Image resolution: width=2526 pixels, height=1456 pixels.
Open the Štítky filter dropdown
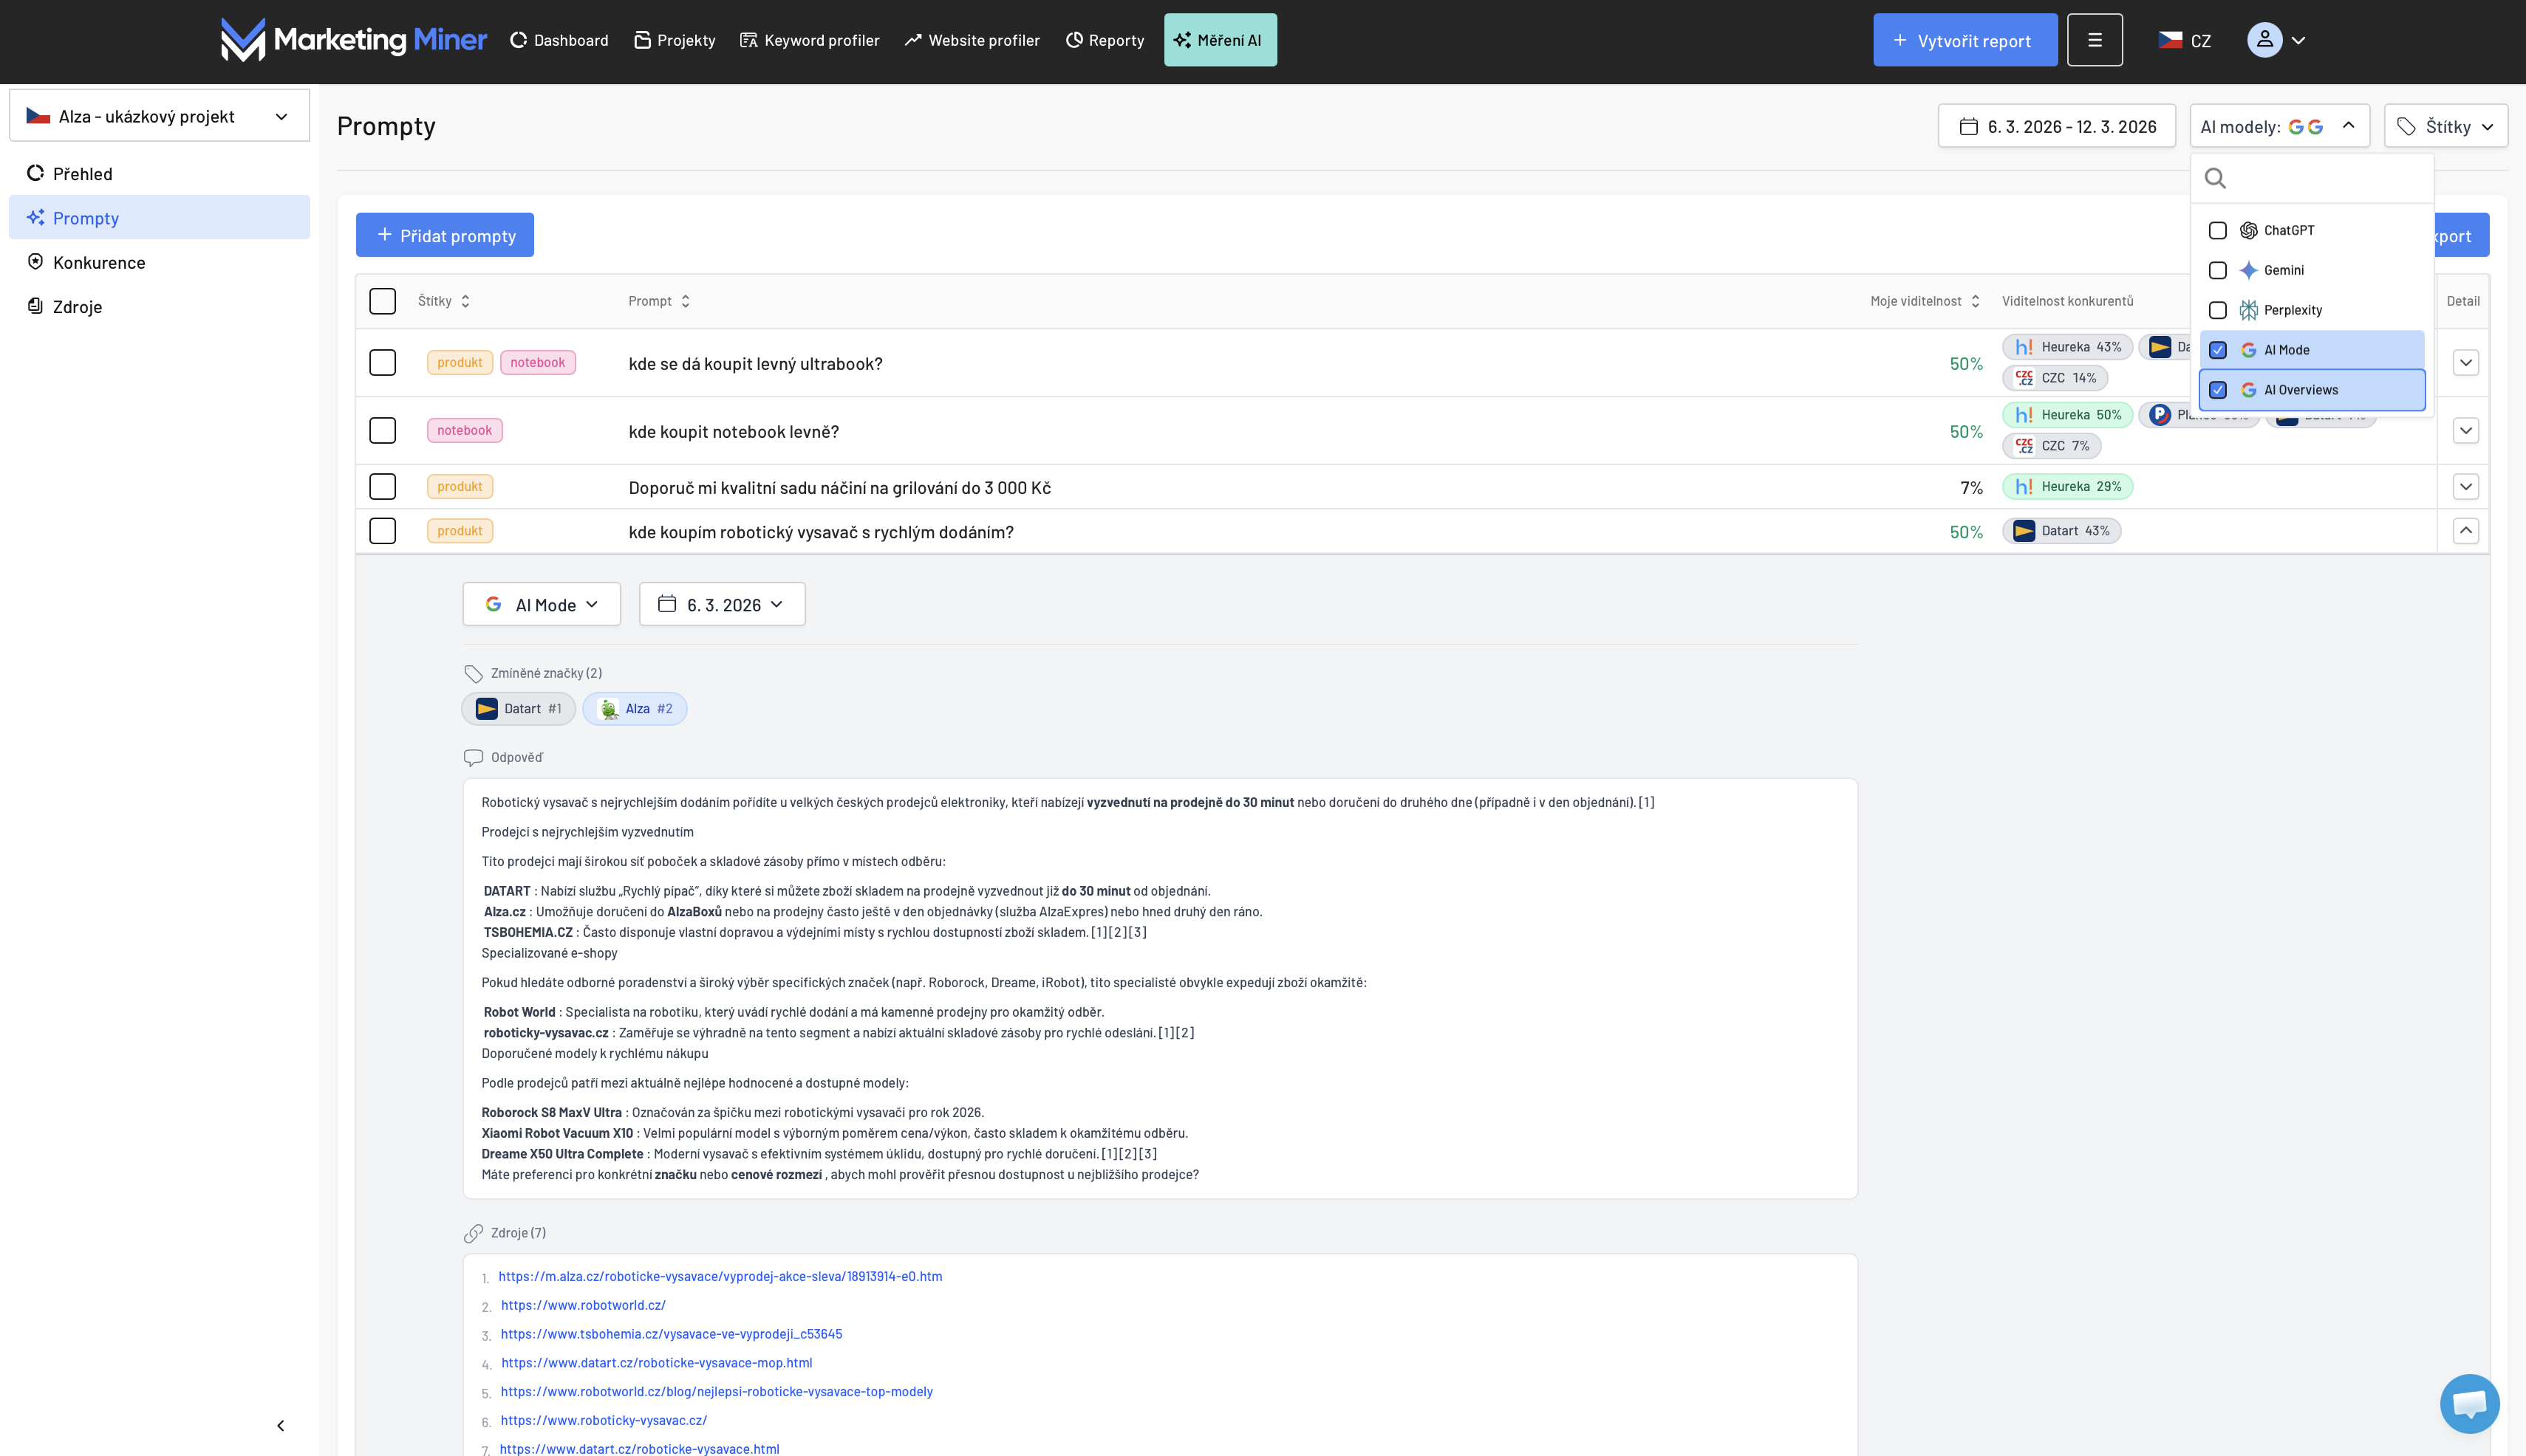point(2445,126)
